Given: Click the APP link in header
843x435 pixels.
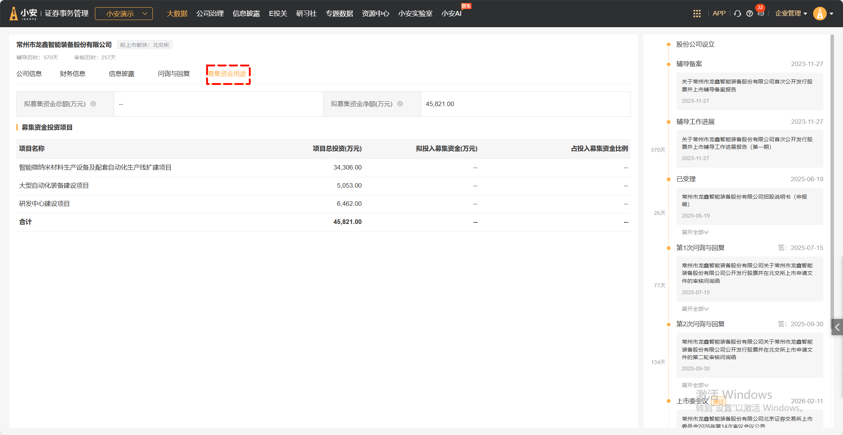Looking at the screenshot, I should point(719,14).
